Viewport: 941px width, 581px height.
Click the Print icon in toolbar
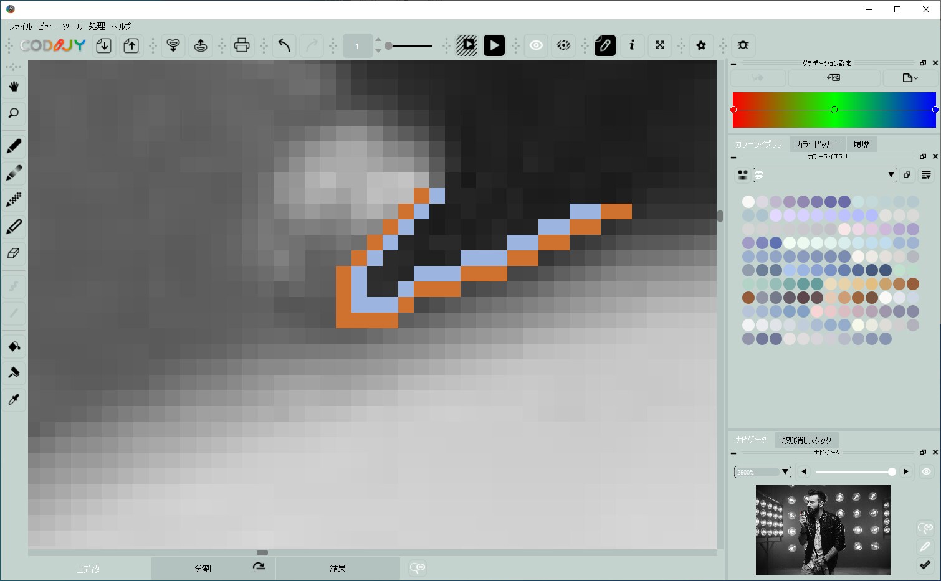(242, 45)
